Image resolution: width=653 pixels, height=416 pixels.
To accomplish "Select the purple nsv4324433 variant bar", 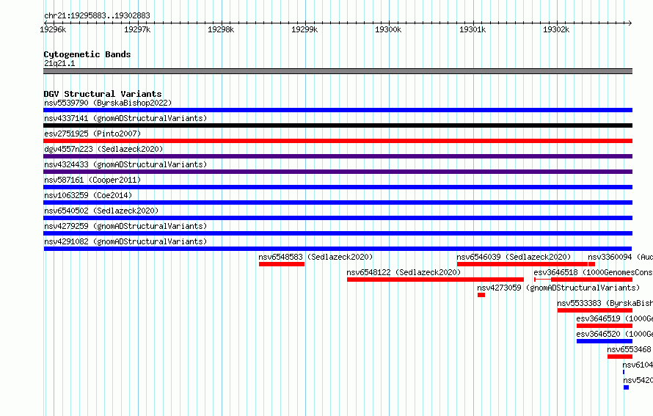I will [x=338, y=172].
